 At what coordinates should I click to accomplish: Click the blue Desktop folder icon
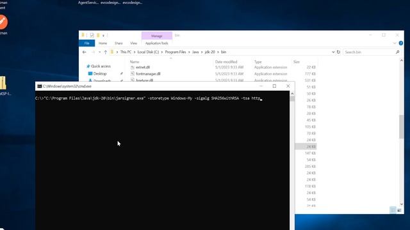90,73
